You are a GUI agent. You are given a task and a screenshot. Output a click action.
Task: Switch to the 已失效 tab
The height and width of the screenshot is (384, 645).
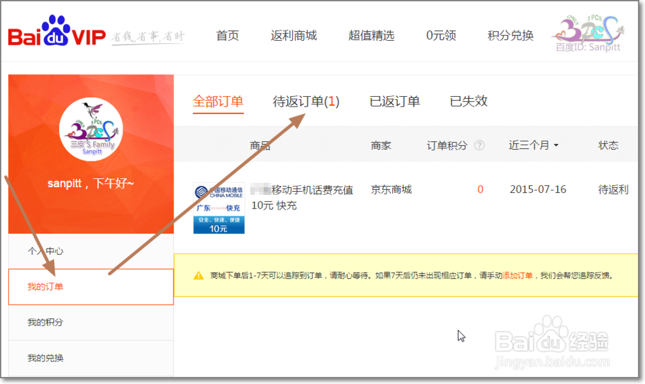coord(468,101)
